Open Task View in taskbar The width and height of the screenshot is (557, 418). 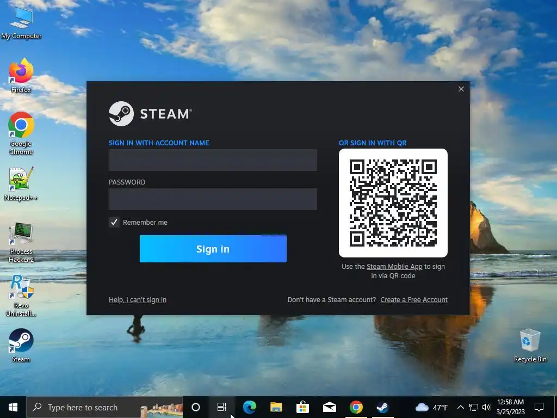[x=222, y=407]
